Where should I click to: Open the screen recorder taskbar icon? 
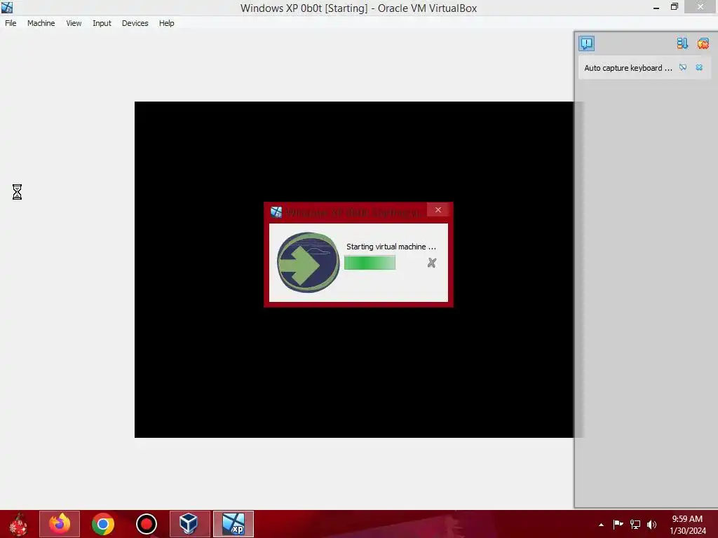coord(147,524)
